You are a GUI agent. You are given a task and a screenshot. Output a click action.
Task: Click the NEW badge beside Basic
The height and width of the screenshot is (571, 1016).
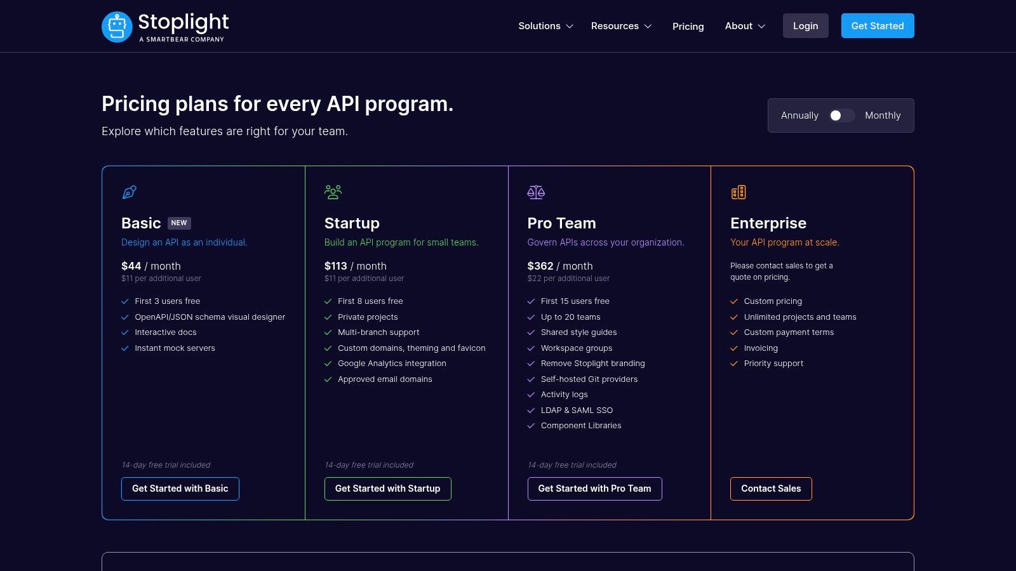pos(179,223)
